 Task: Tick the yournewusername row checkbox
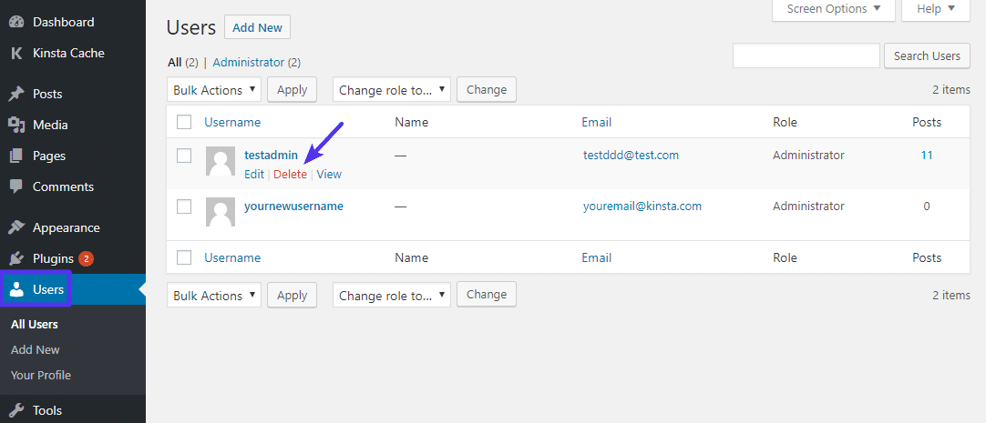click(x=184, y=206)
